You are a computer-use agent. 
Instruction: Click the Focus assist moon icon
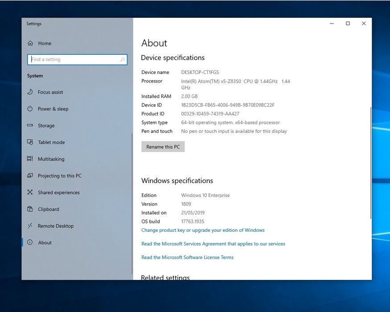[30, 92]
